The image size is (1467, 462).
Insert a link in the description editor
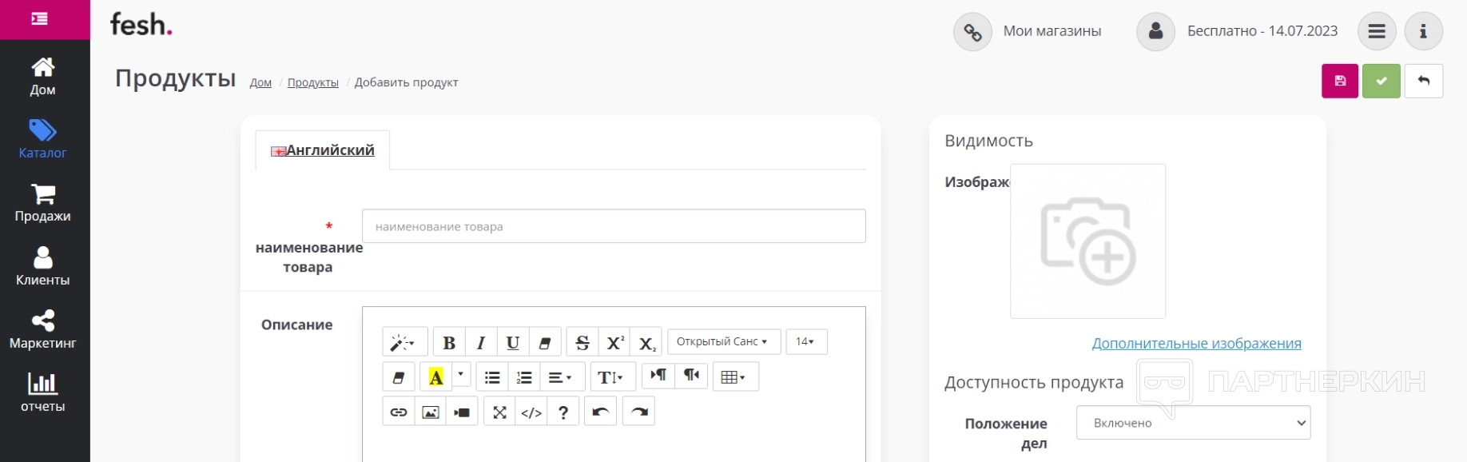[399, 412]
